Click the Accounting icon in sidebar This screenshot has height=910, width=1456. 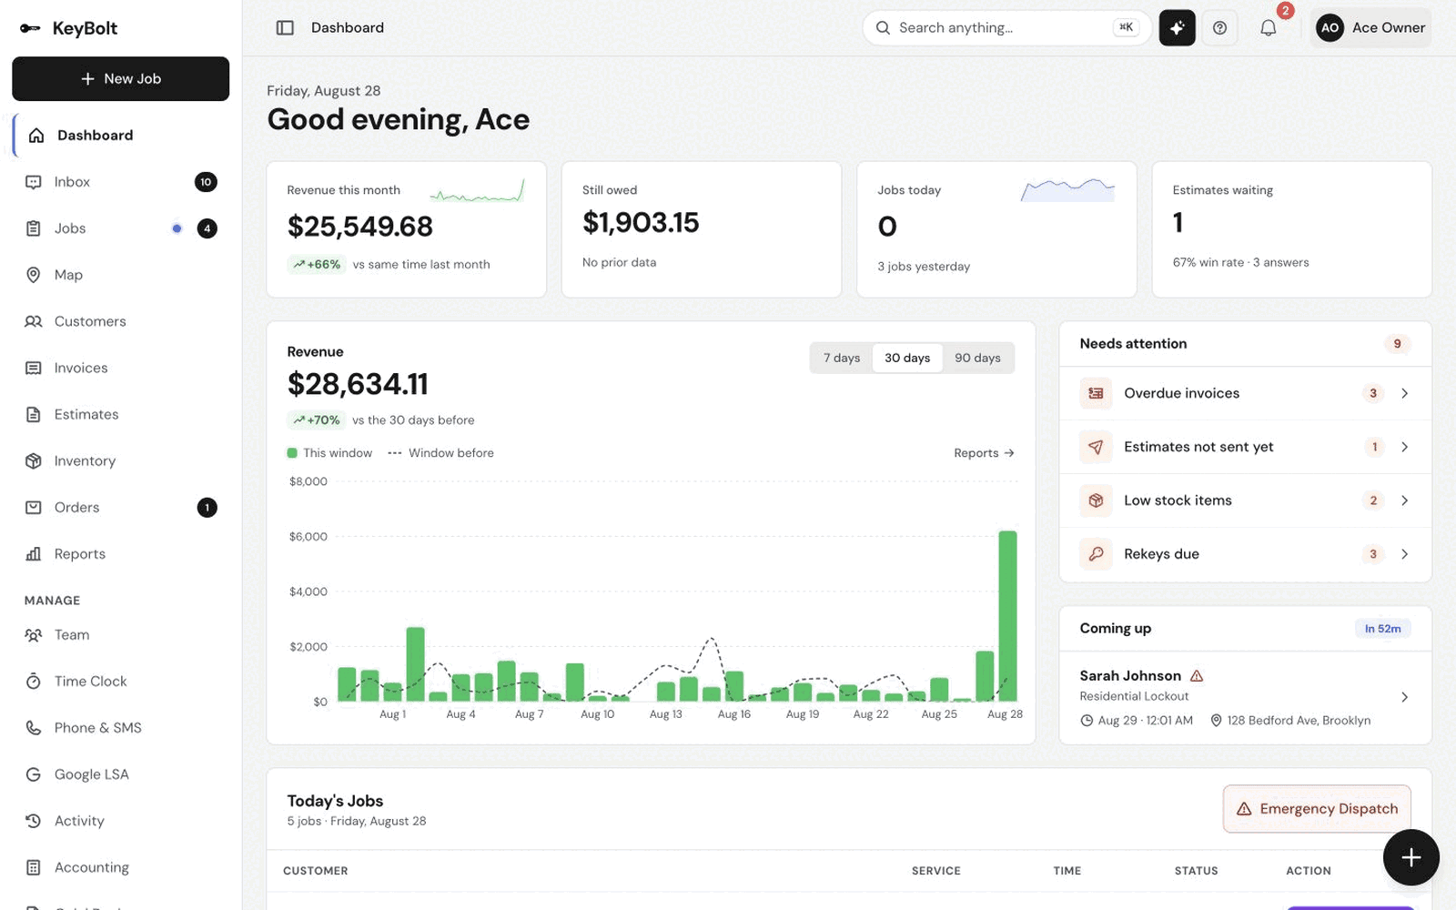[x=34, y=867]
